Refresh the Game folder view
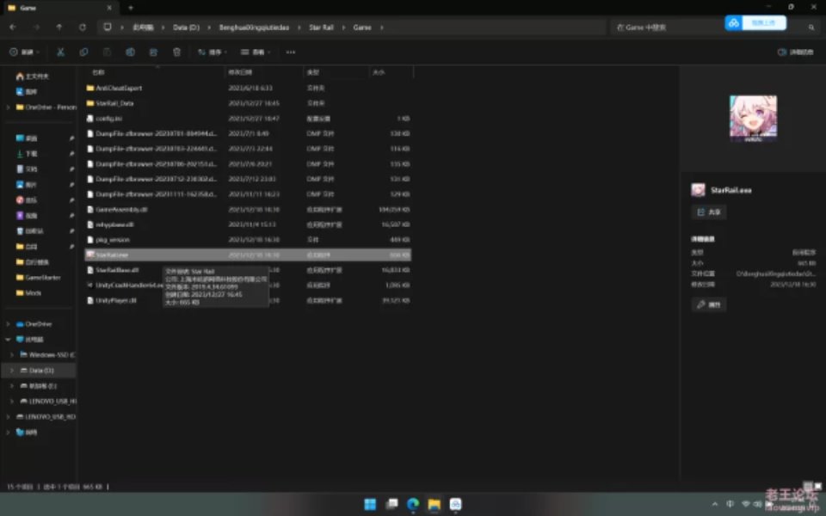 (x=83, y=28)
